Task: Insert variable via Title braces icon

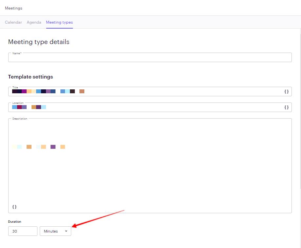Action: pos(287,92)
